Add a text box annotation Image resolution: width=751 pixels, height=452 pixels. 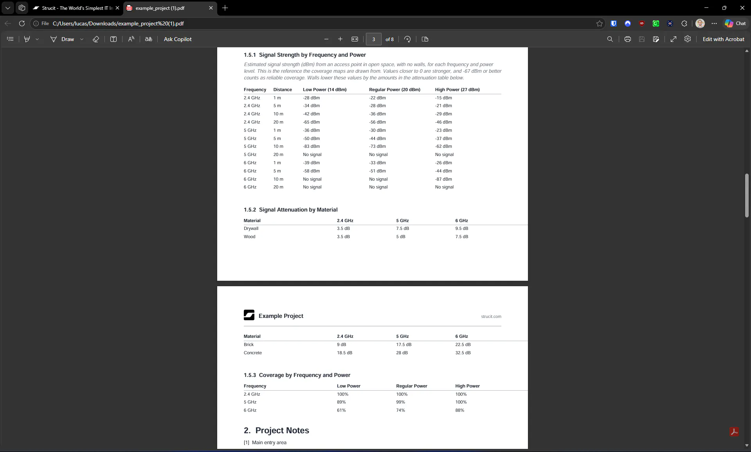click(113, 39)
